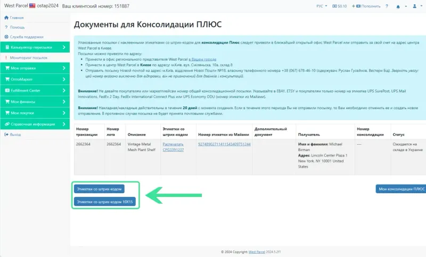Screen dimensions: 426x257
Task: Click the West Parcel footer link
Action: pos(257,252)
